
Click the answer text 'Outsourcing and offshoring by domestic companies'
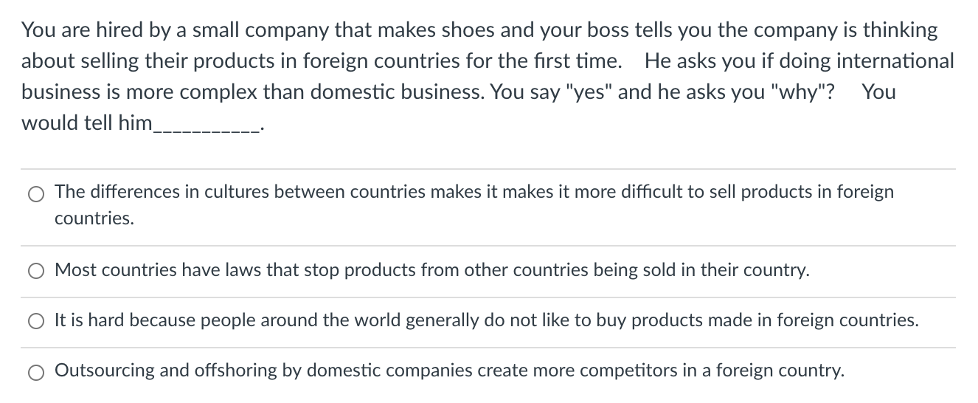pos(449,371)
